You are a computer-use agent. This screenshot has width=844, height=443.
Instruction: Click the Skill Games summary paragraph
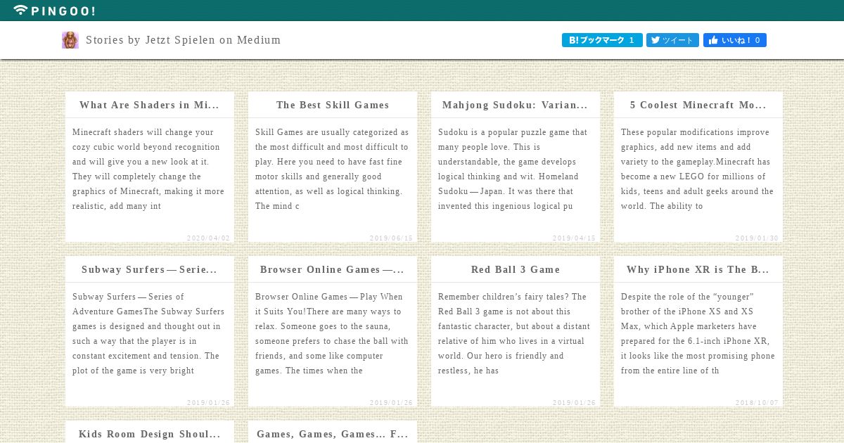(x=333, y=169)
